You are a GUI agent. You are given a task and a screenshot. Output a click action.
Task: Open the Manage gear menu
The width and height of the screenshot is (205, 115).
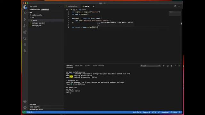pyautogui.click(x=25, y=107)
